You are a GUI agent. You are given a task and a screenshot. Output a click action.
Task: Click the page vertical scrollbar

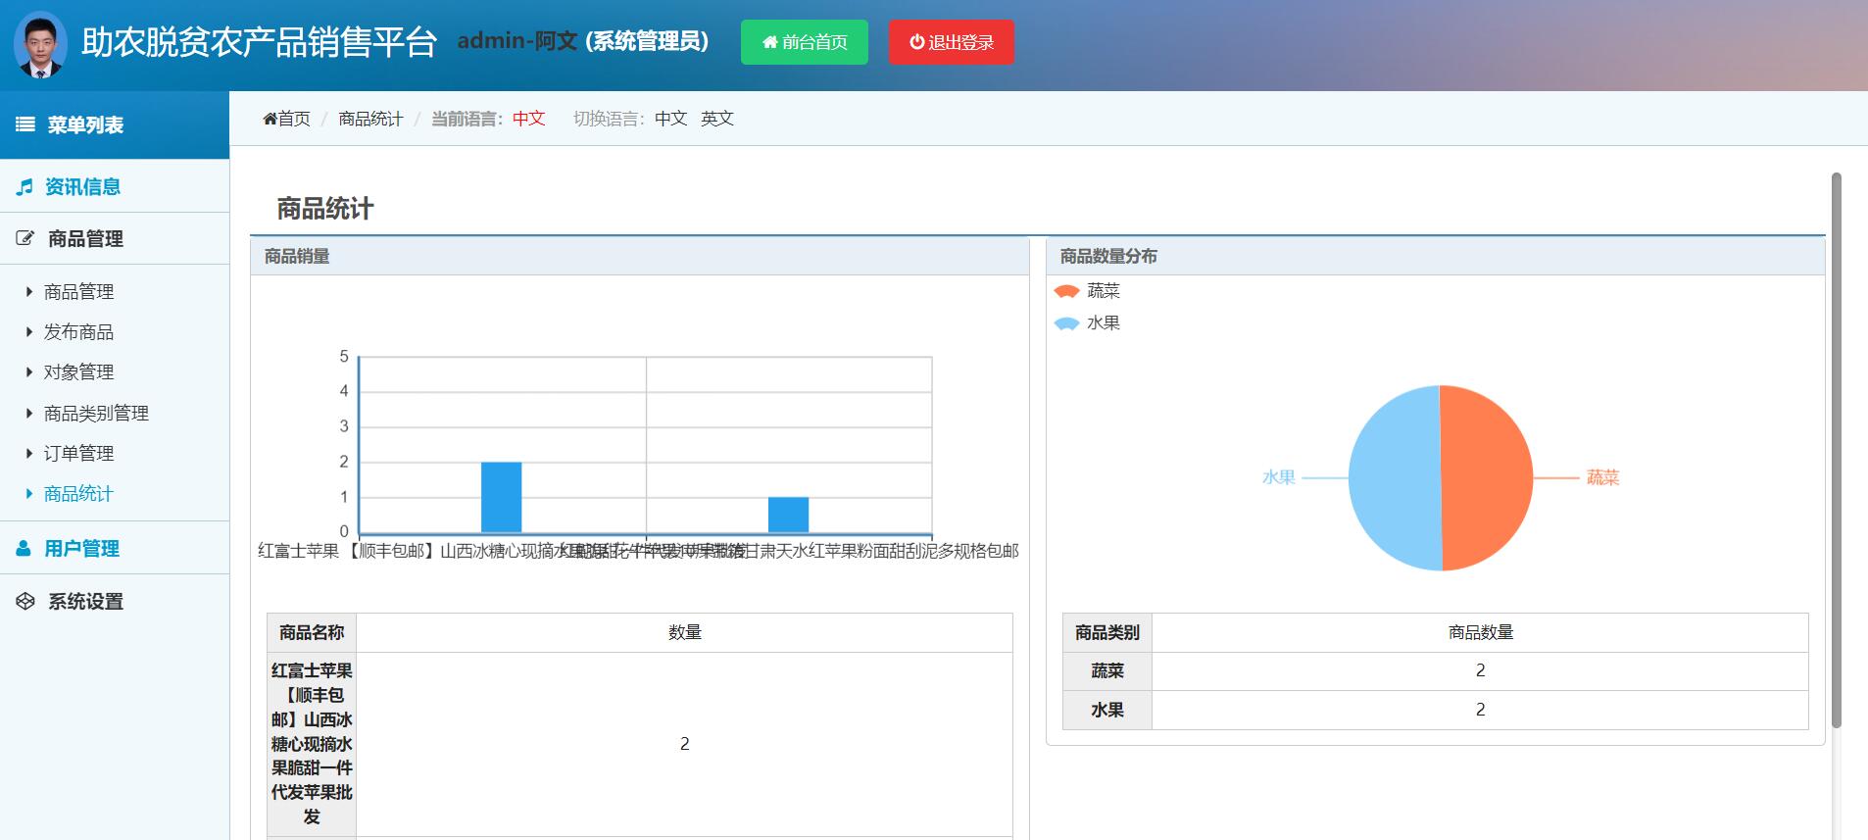pyautogui.click(x=1837, y=451)
